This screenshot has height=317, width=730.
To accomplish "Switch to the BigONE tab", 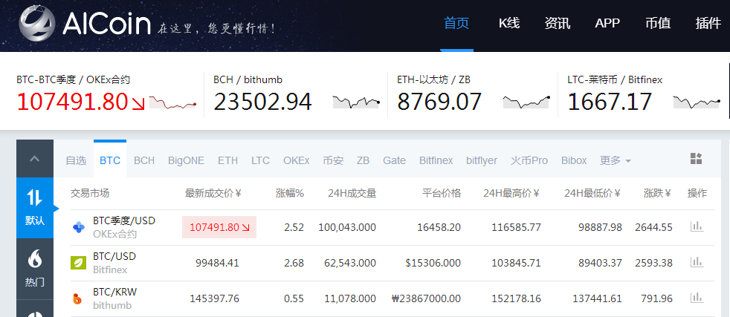I will pyautogui.click(x=187, y=160).
